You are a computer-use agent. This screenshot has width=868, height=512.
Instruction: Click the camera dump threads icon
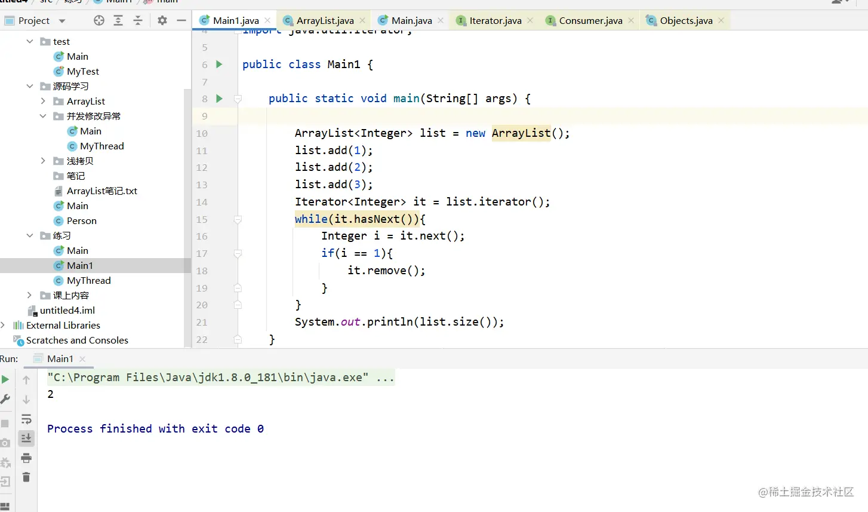pyautogui.click(x=5, y=443)
